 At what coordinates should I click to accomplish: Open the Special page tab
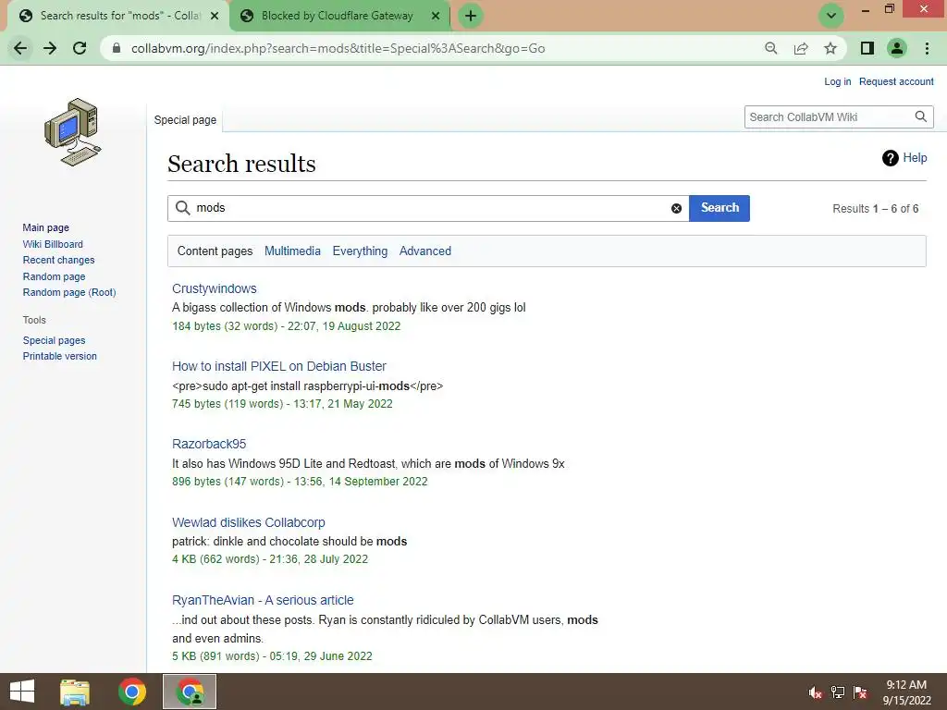click(185, 119)
